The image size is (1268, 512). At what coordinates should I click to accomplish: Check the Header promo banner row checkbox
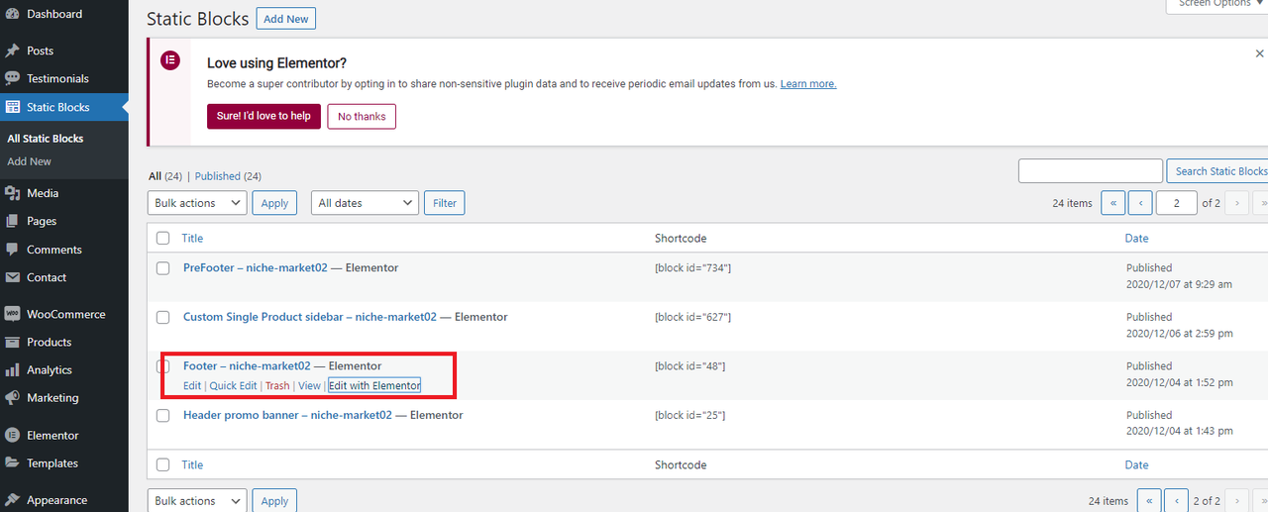coord(163,415)
